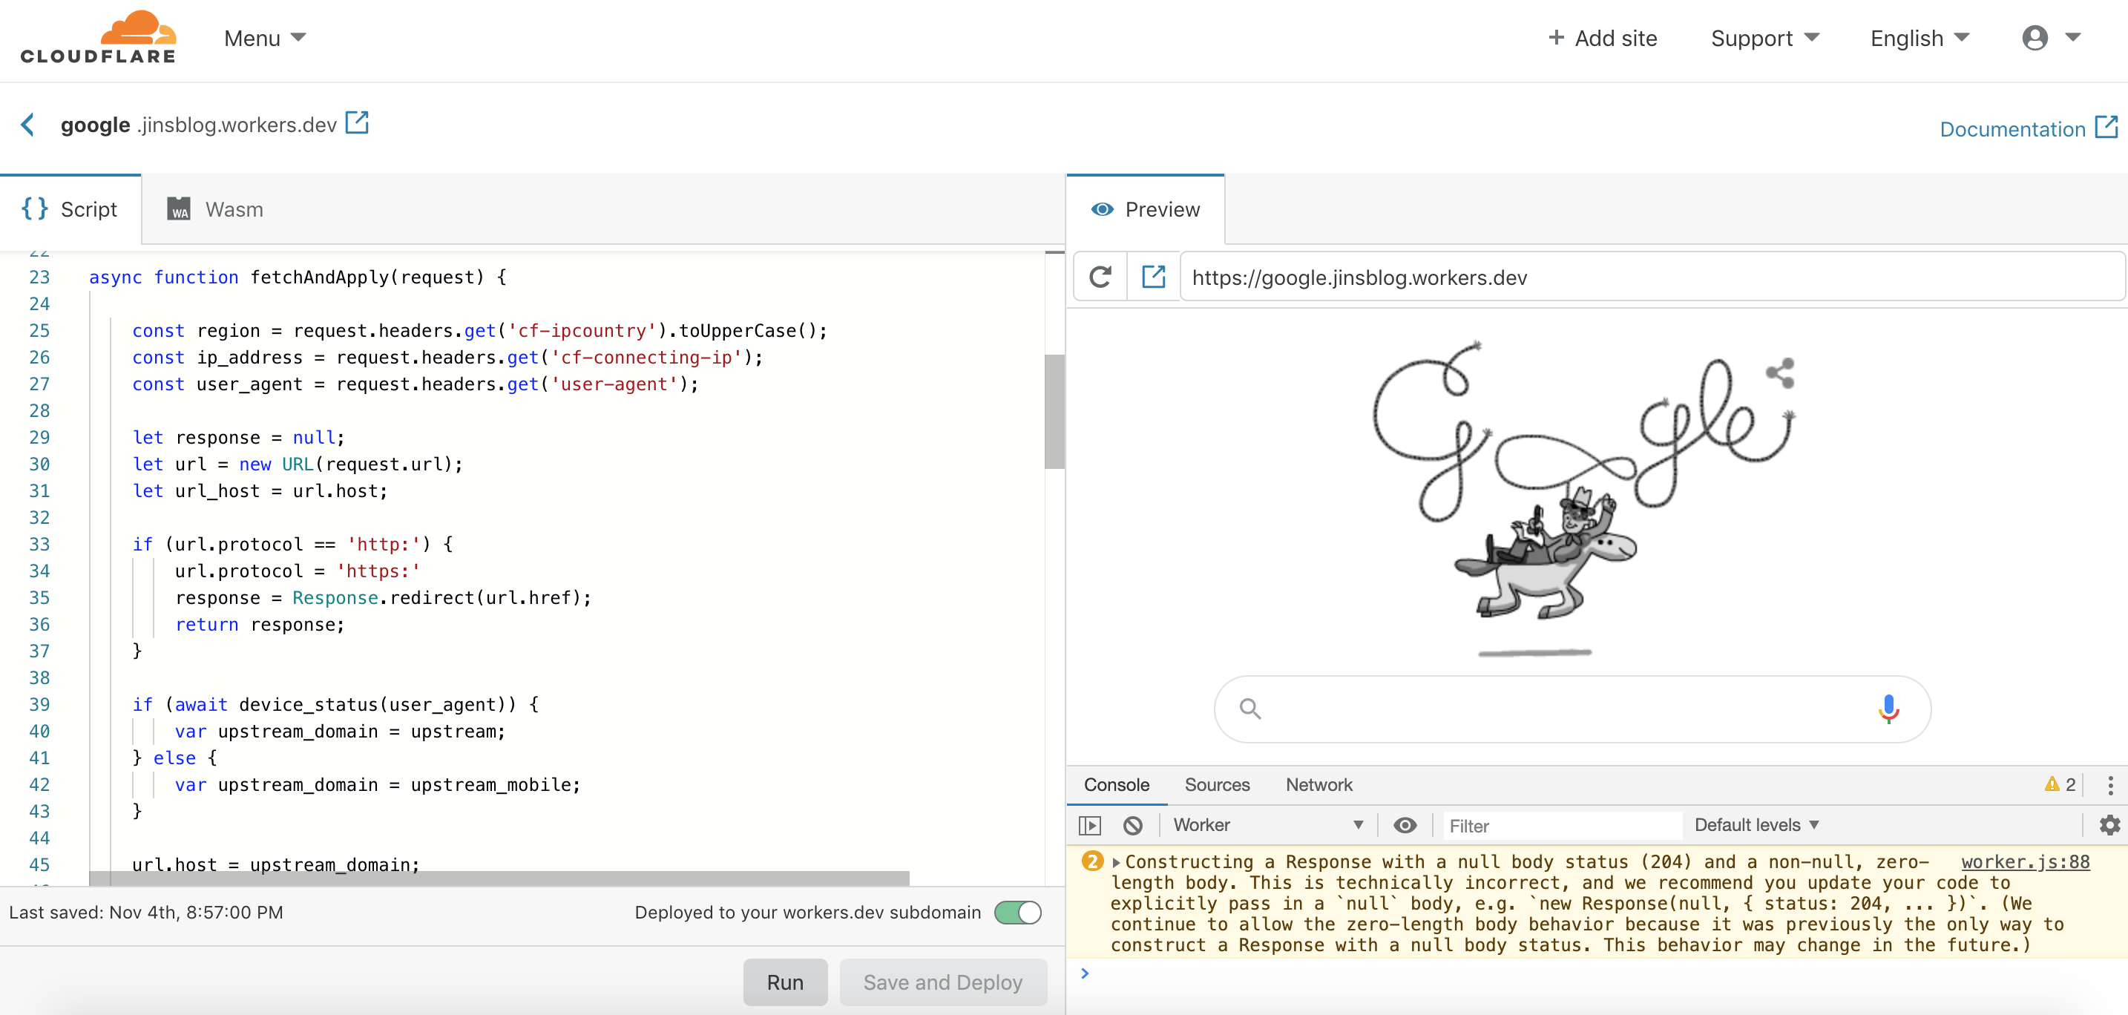
Task: Click the google.jinsblog.workers.dev title
Action: [x=198, y=125]
